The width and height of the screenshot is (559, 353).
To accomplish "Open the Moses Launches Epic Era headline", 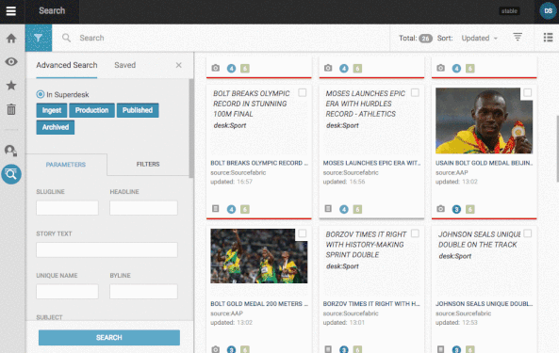I will [371, 163].
